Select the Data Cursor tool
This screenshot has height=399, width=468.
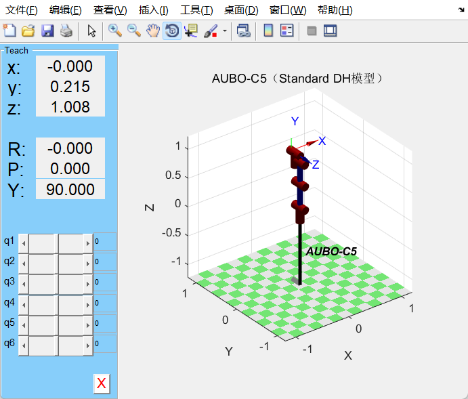[x=191, y=30]
